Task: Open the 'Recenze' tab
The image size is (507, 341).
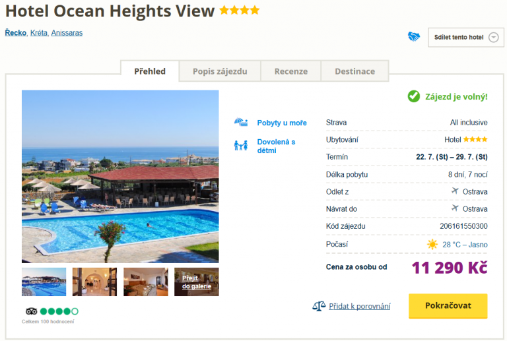Action: pos(291,71)
